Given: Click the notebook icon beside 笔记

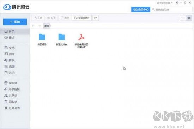Looking at the screenshot, I should pyautogui.click(x=6, y=73).
